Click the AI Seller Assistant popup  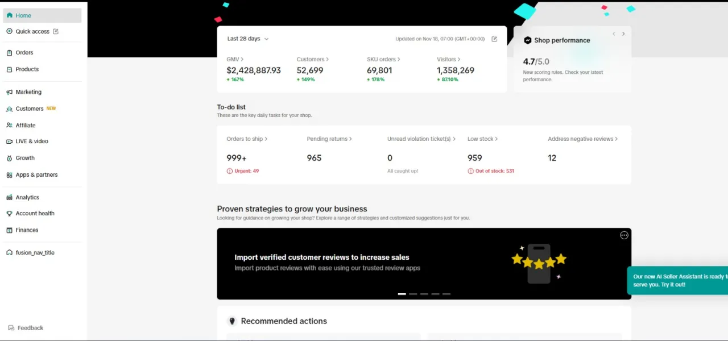coord(678,280)
